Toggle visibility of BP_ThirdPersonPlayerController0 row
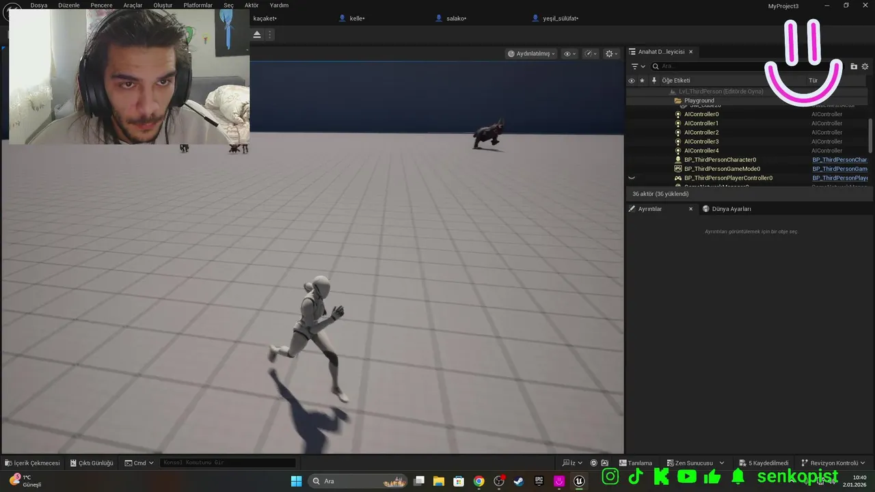Image resolution: width=875 pixels, height=492 pixels. (x=632, y=178)
